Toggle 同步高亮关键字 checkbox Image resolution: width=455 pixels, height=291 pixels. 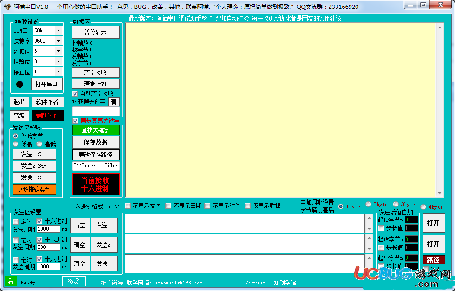click(76, 121)
